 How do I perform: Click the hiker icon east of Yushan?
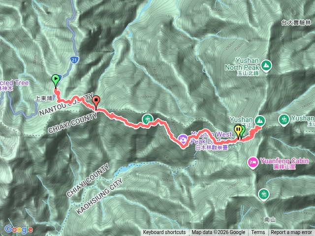[283, 120]
